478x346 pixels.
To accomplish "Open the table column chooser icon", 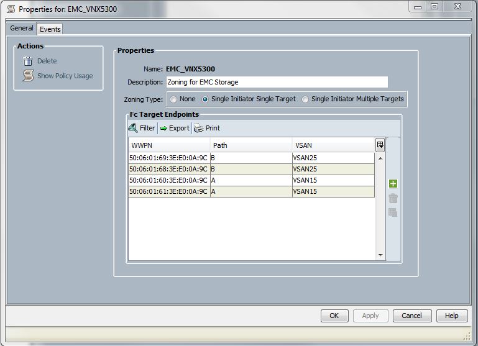I will click(380, 145).
